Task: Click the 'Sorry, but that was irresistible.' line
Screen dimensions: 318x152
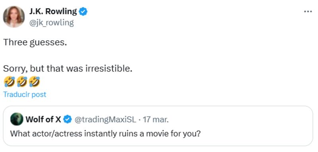Action: point(68,69)
